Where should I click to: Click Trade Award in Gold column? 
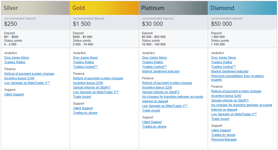(x=82, y=97)
